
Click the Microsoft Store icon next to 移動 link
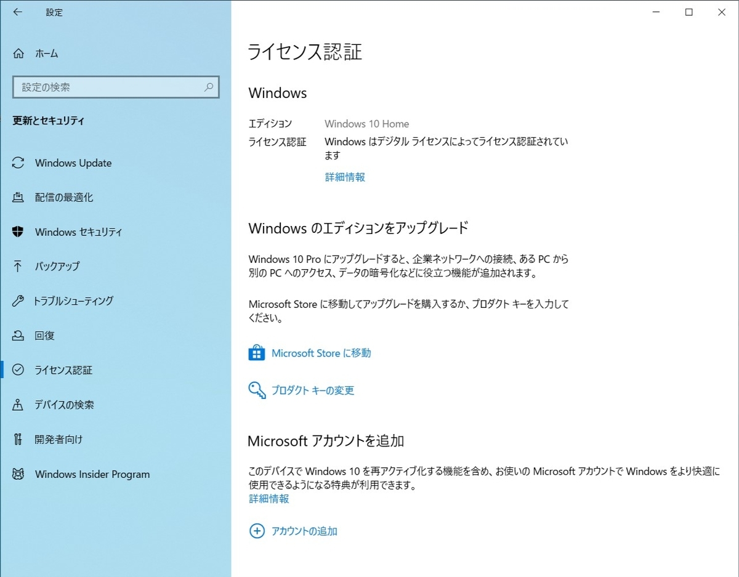[257, 352]
